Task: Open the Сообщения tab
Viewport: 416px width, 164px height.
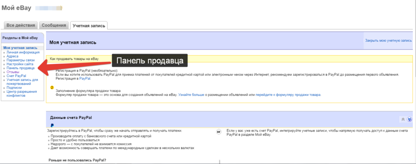Action: (x=54, y=26)
